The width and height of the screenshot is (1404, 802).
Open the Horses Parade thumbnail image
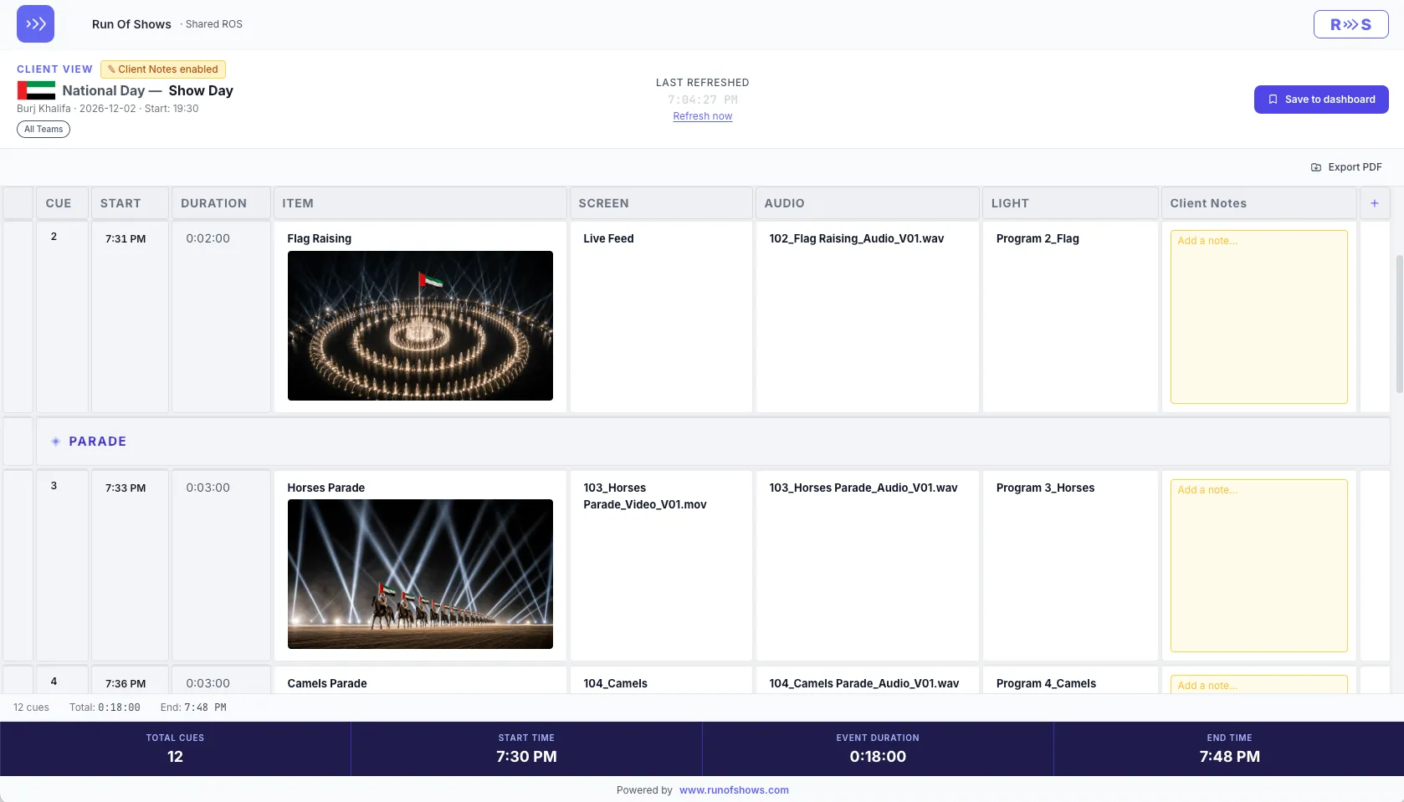coord(420,574)
